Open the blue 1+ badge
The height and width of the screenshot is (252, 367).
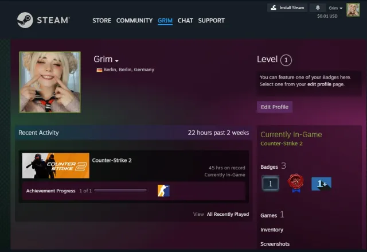(x=321, y=184)
